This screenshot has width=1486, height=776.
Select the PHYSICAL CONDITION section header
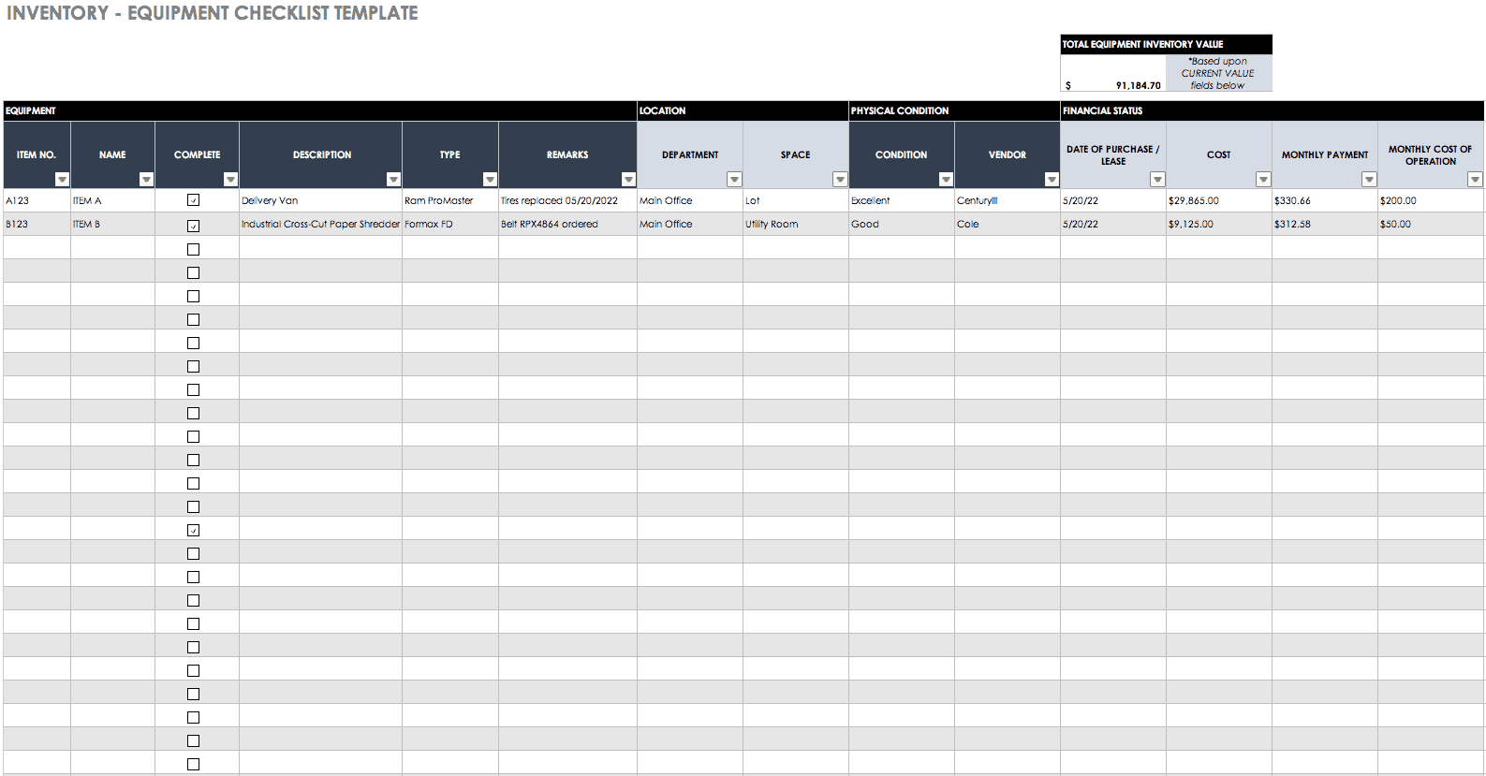900,110
